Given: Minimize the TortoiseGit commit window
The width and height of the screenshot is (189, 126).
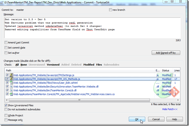Looking at the screenshot, I should [166, 2].
